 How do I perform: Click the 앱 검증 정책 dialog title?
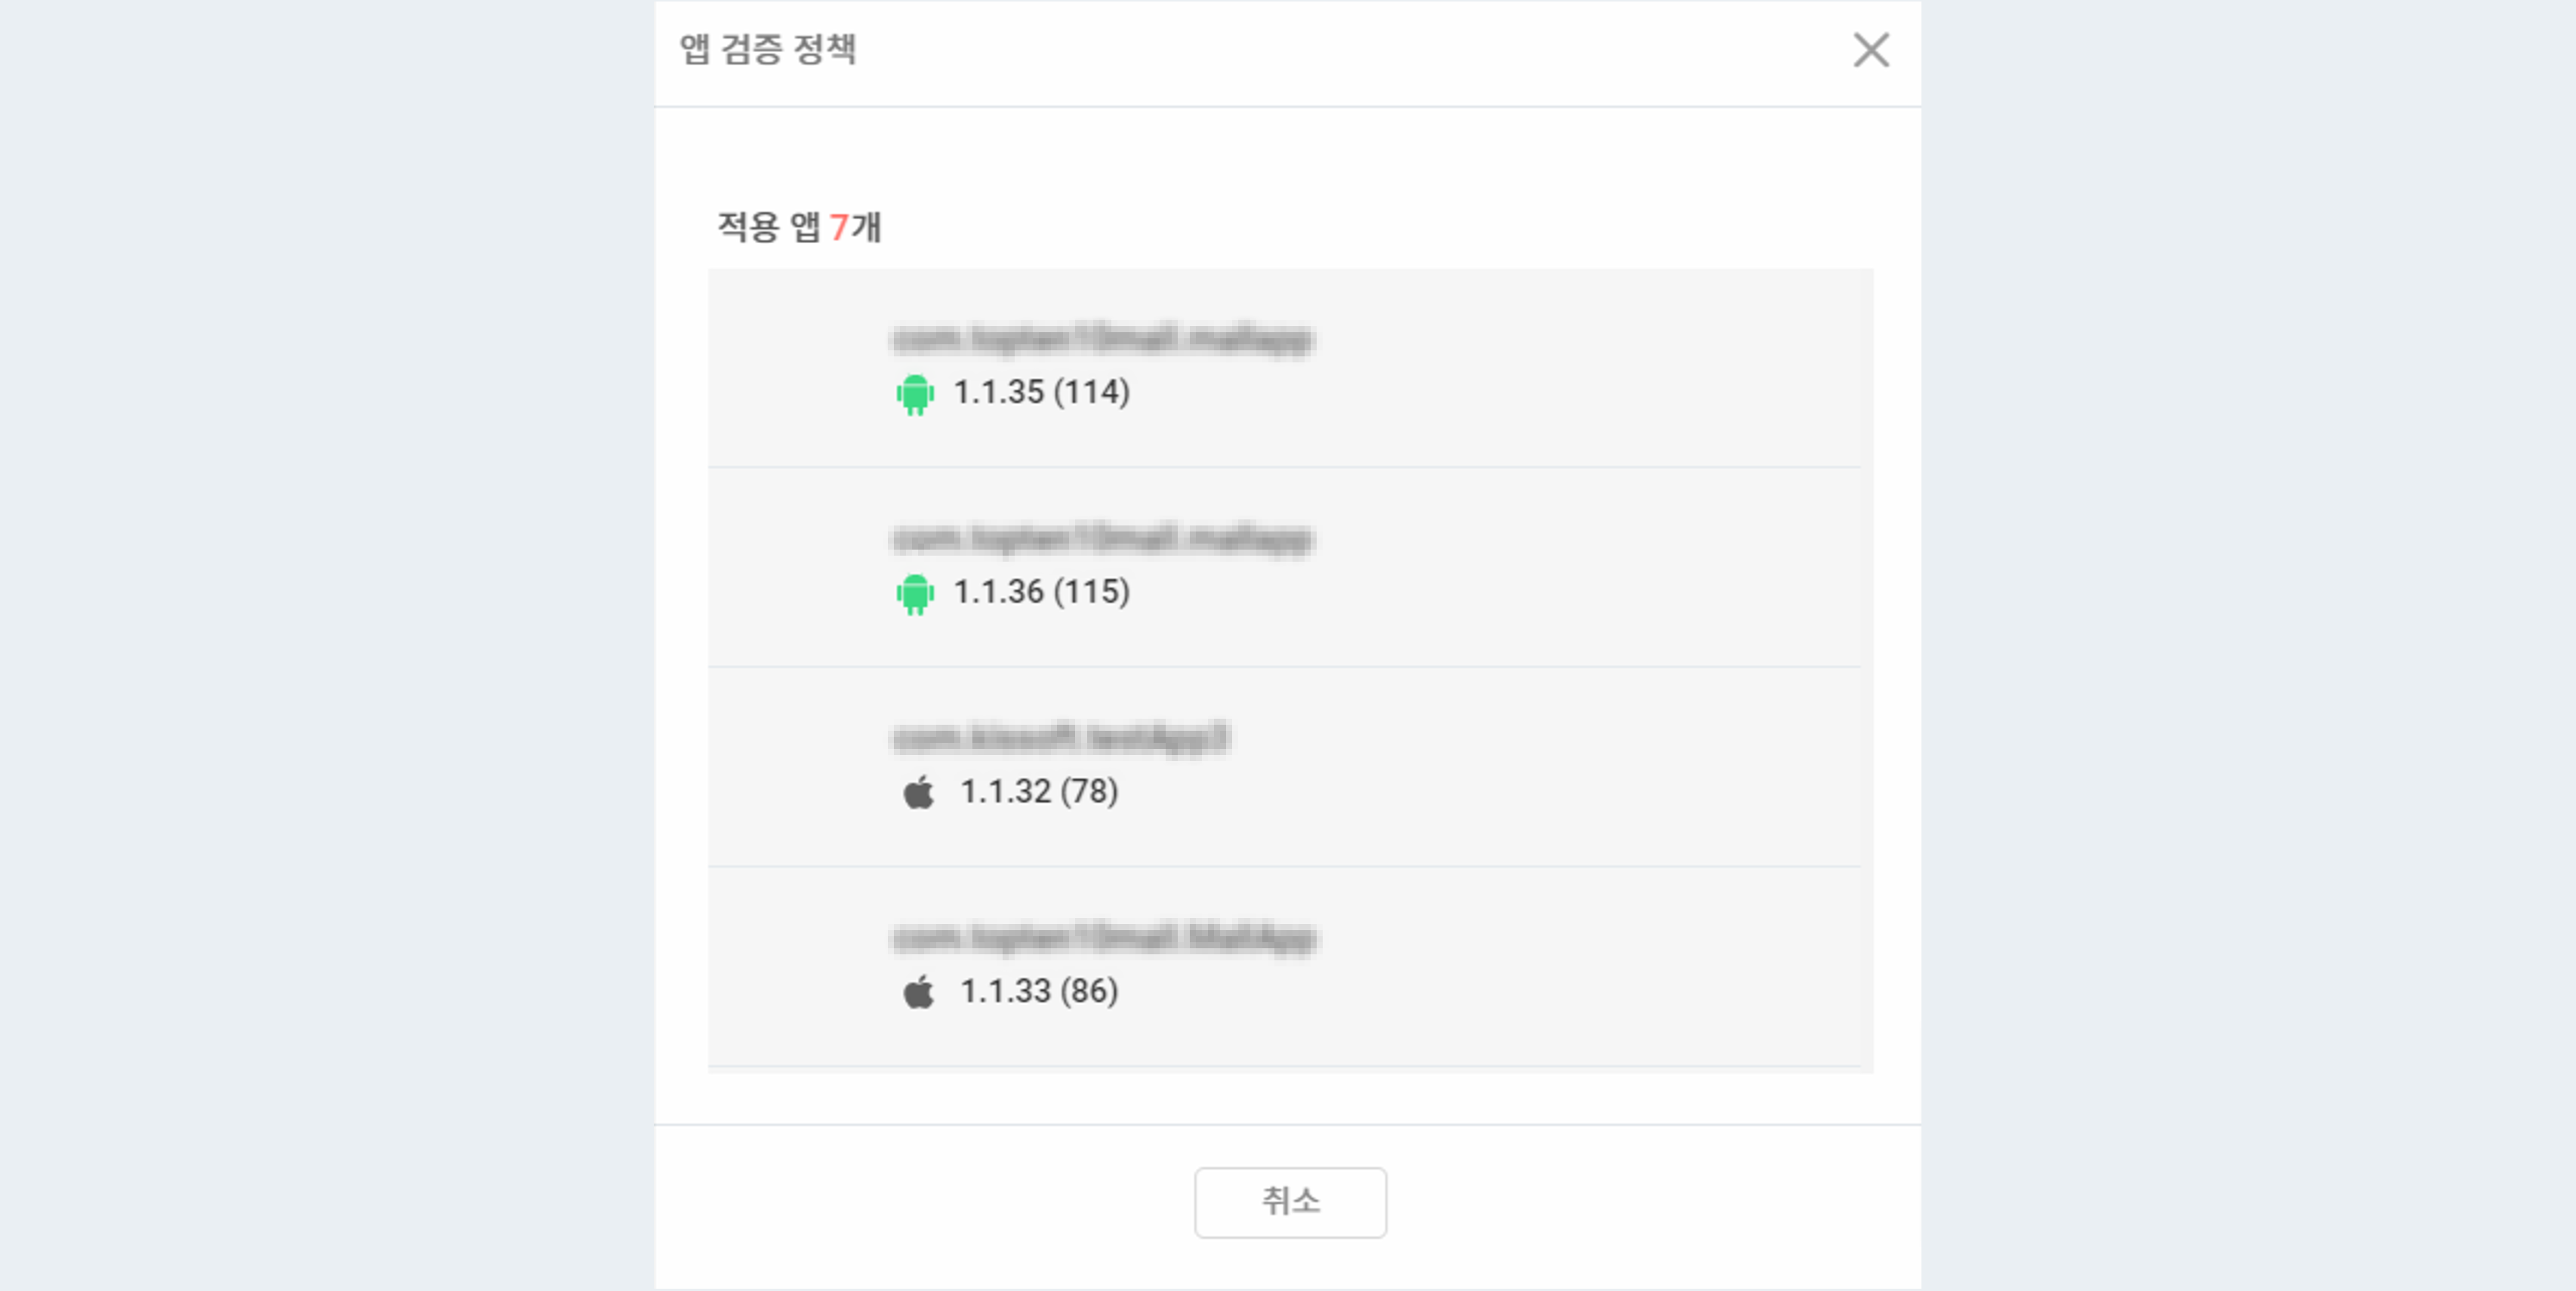pyautogui.click(x=768, y=49)
